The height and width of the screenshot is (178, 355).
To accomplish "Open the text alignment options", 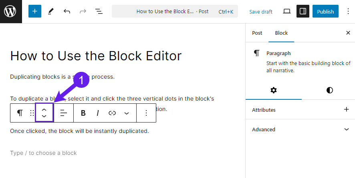I will tap(64, 113).
